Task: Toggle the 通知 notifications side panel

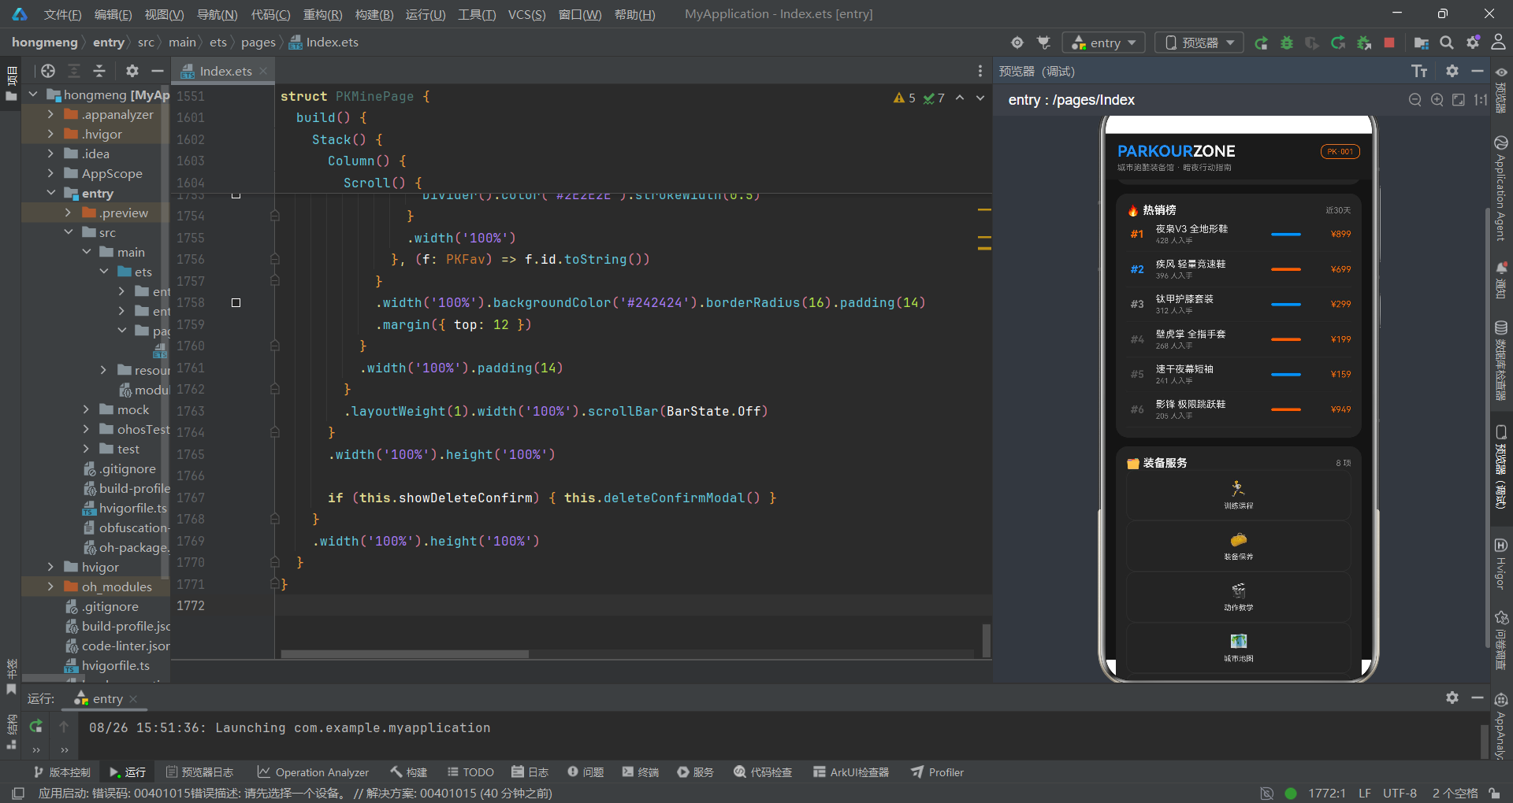Action: tap(1501, 281)
